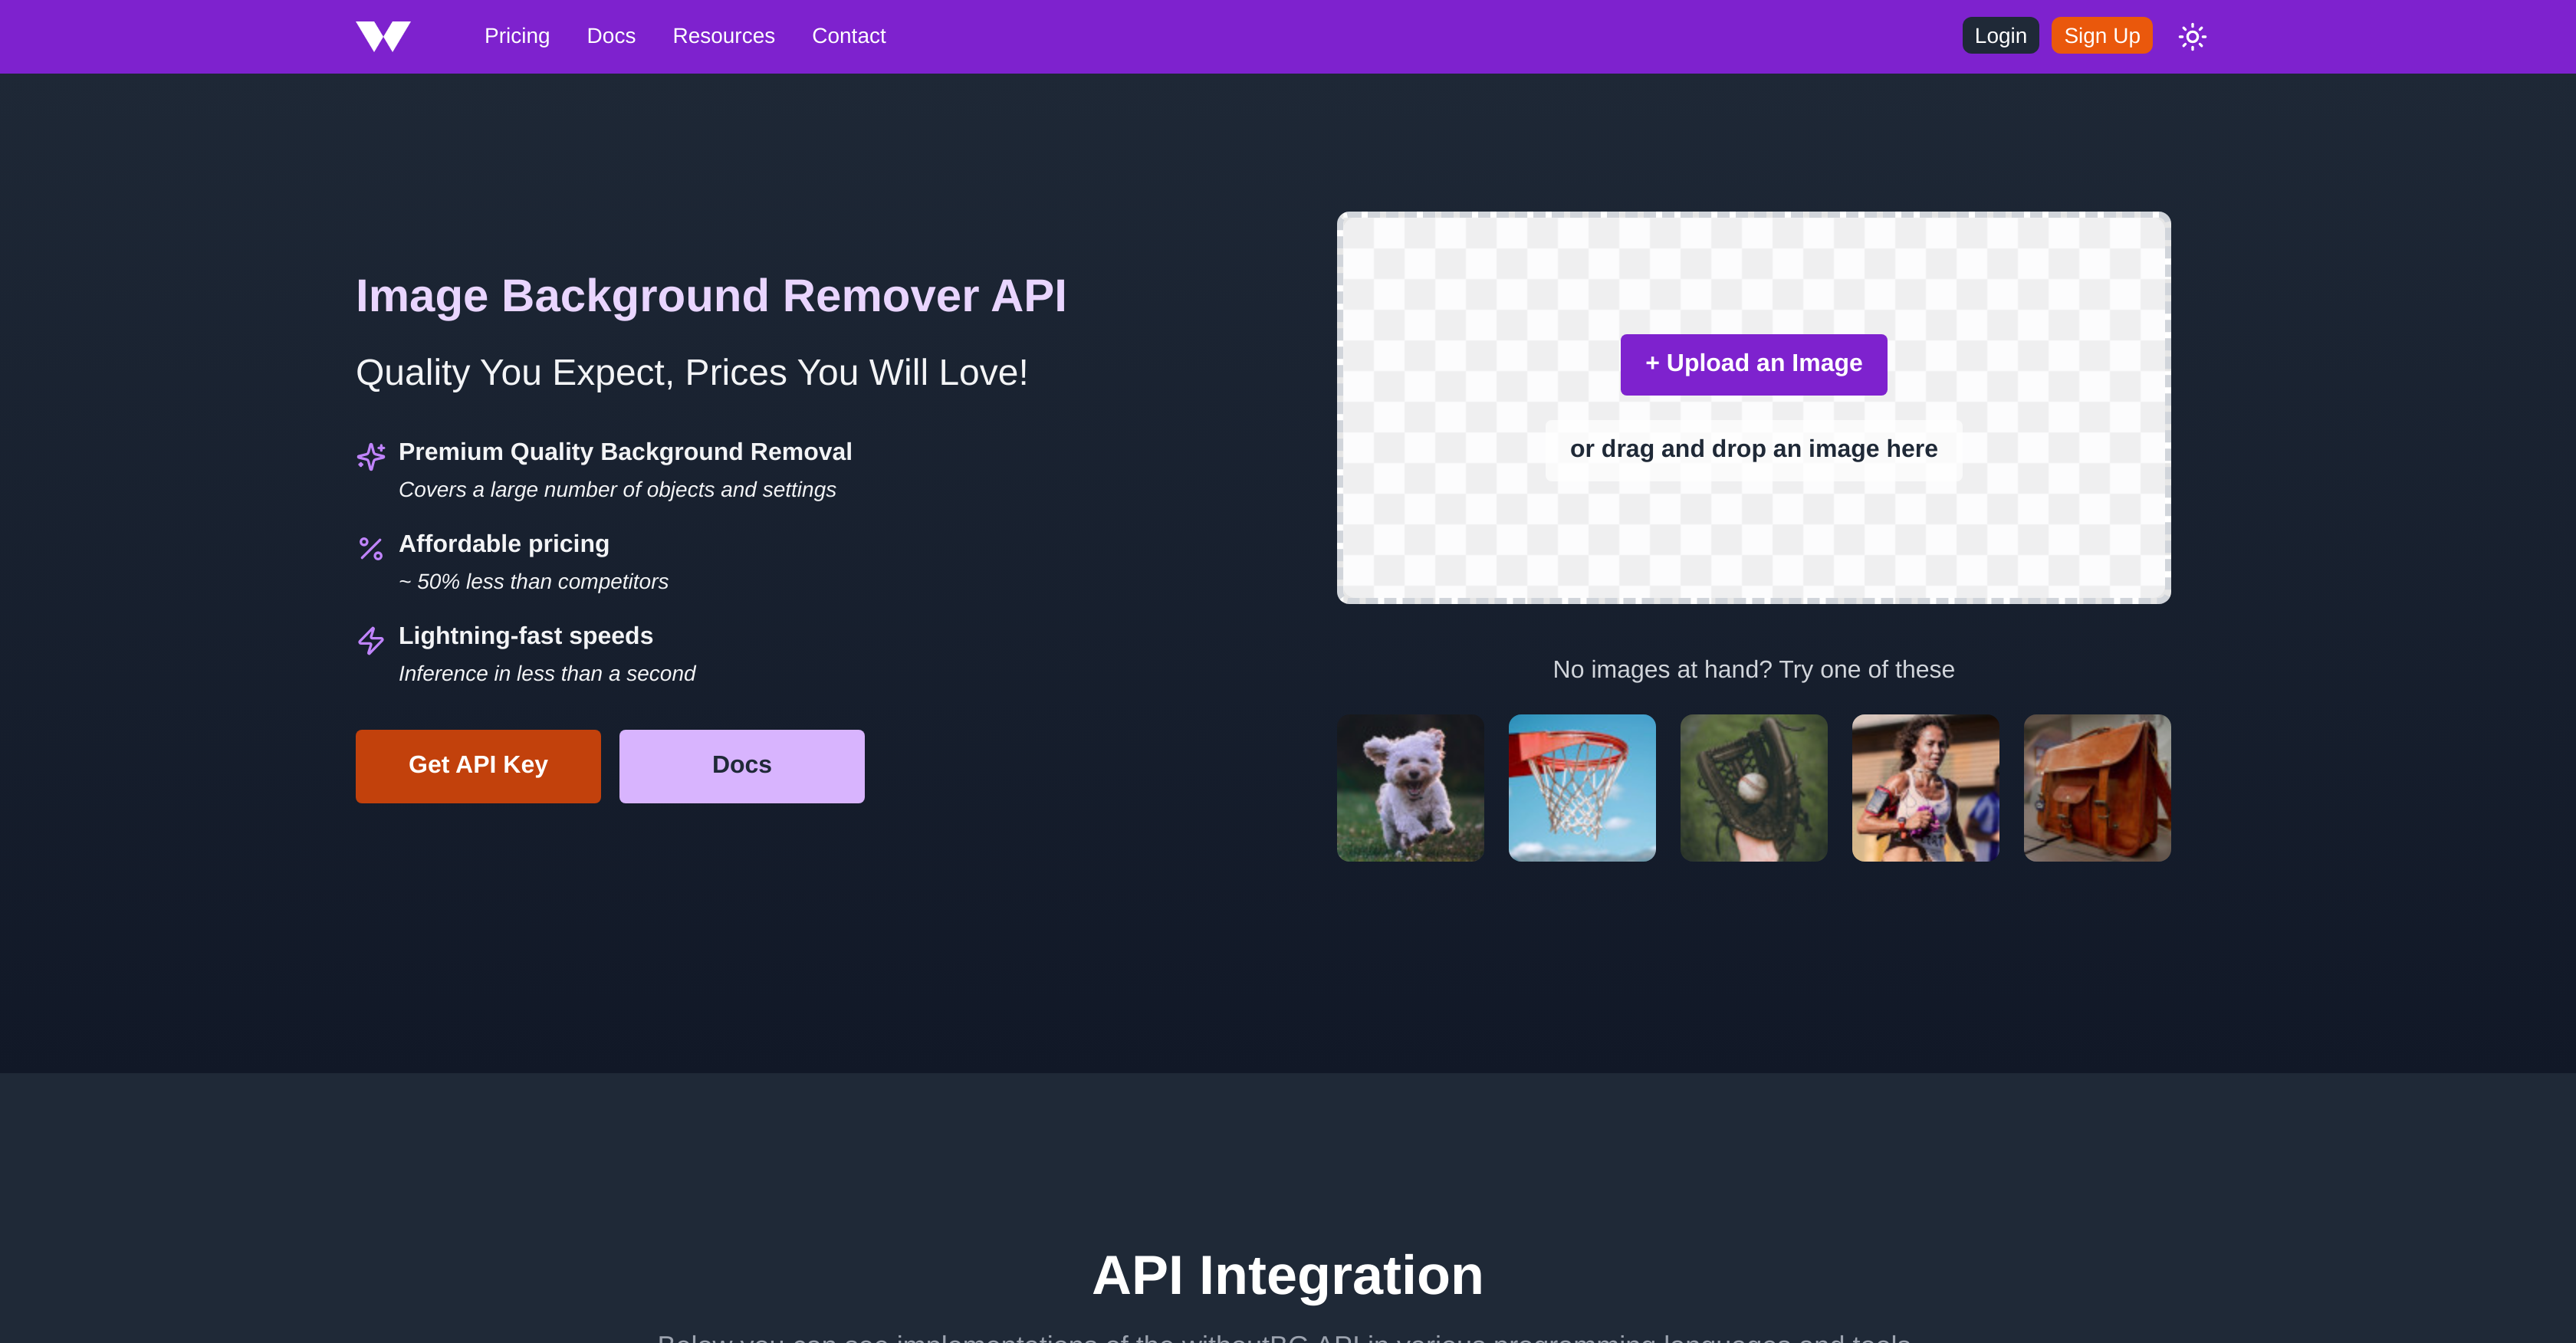Image resolution: width=2576 pixels, height=1343 pixels.
Task: Select the female runner sample image
Action: pyautogui.click(x=1925, y=787)
